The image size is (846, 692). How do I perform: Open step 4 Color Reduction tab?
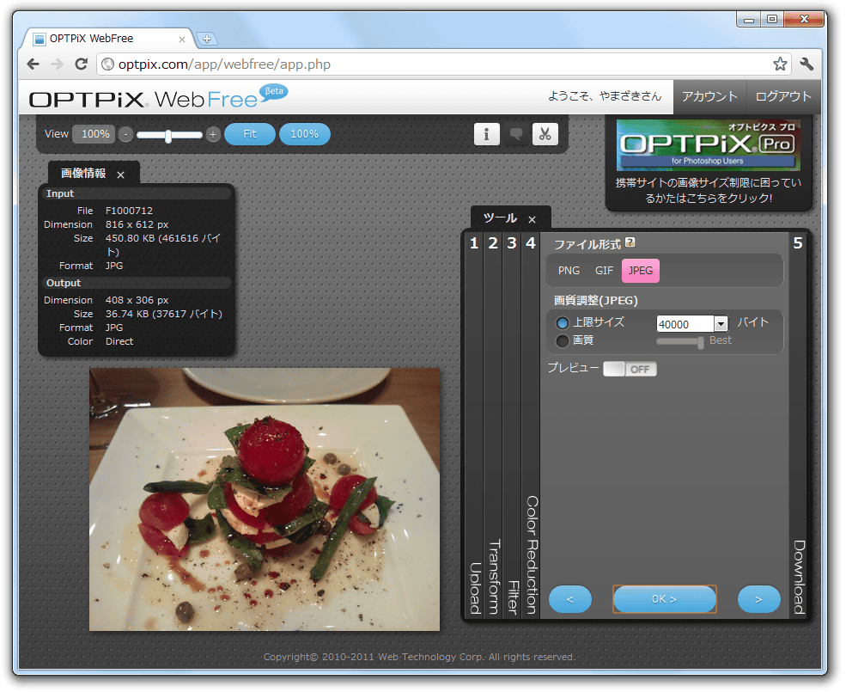(x=531, y=426)
